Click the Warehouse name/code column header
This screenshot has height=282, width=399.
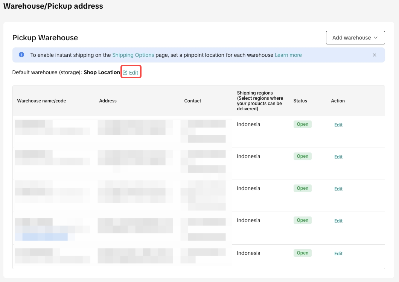[x=41, y=101]
